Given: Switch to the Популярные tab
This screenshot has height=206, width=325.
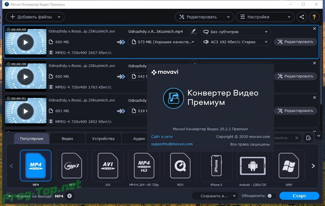Looking at the screenshot, I should (31, 139).
